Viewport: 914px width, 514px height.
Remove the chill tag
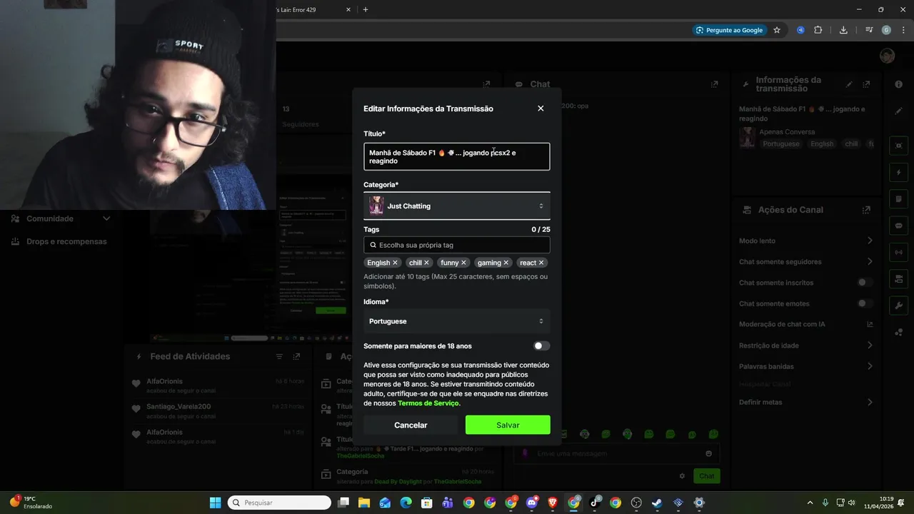click(426, 263)
